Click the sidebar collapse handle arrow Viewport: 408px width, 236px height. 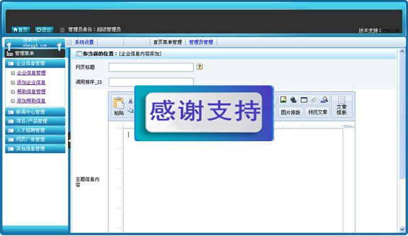69,140
